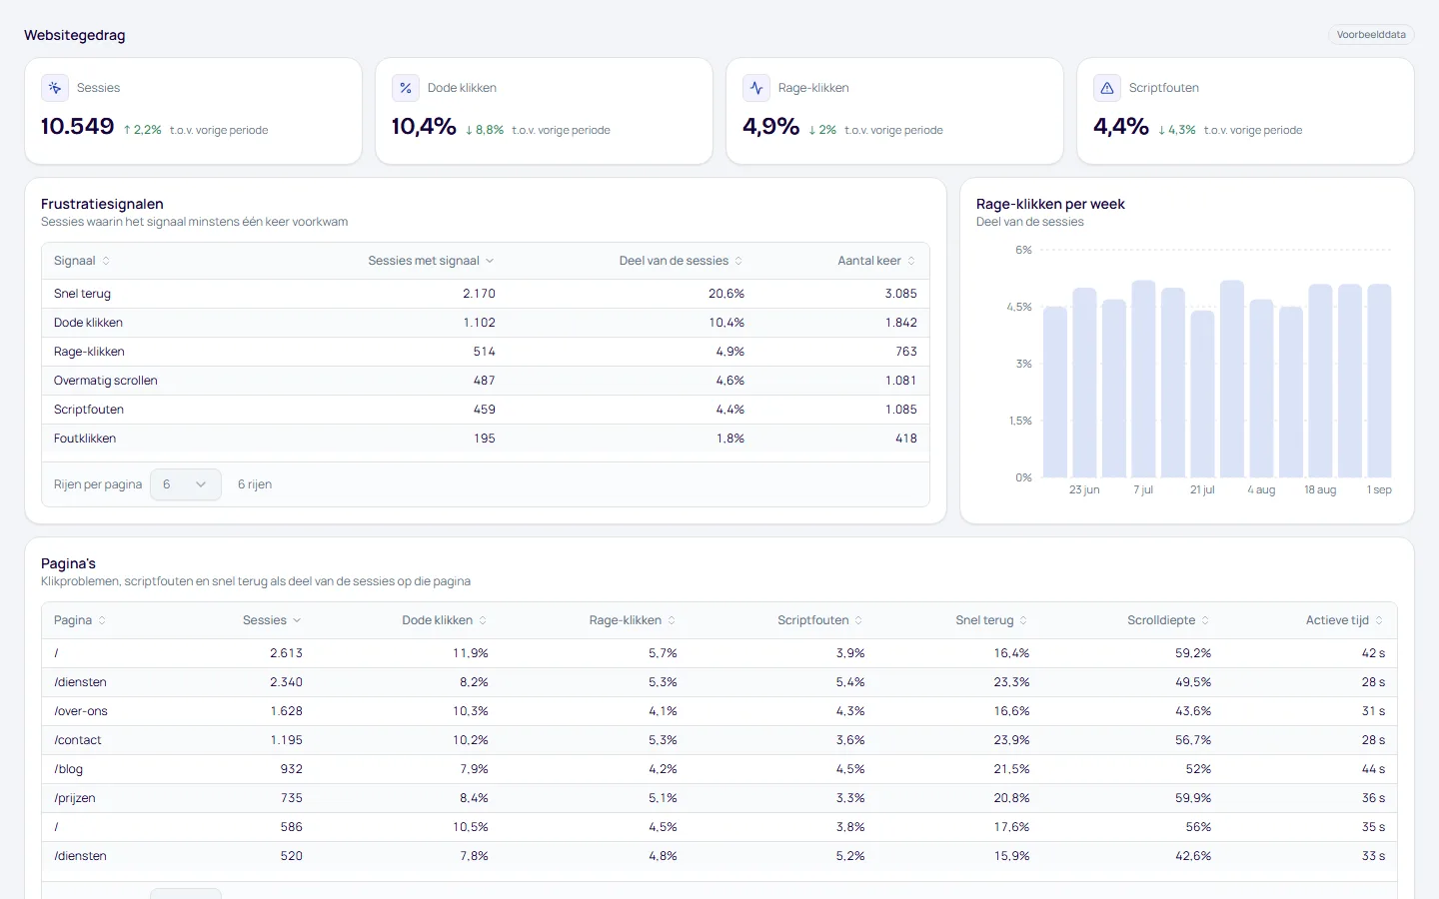The width and height of the screenshot is (1439, 899).
Task: Click the 459 Scriptfouten sessions value
Action: (x=484, y=410)
